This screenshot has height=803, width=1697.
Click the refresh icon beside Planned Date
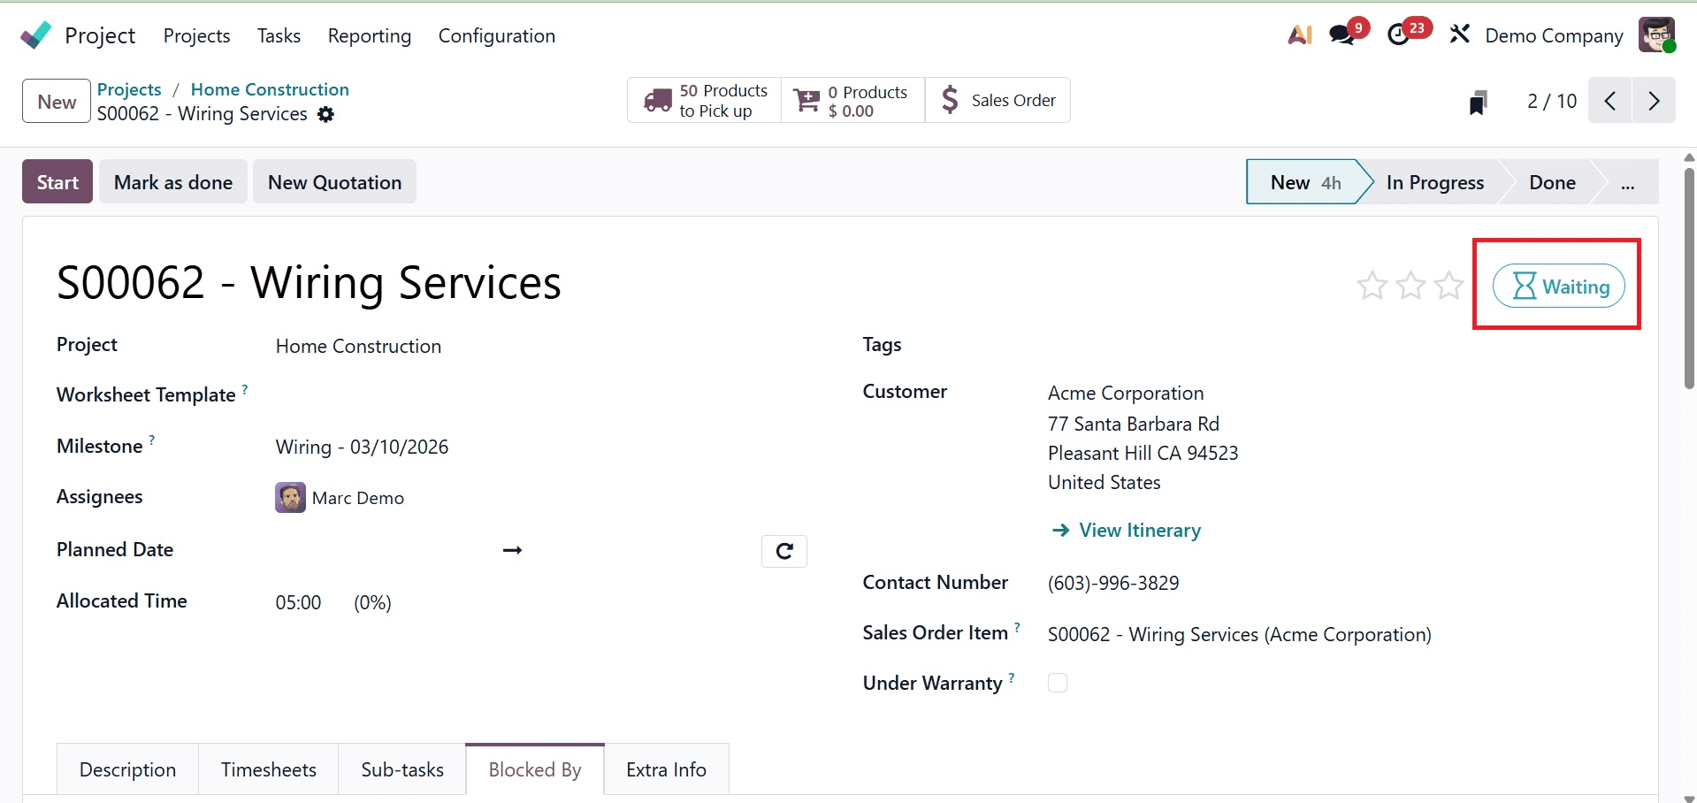[784, 550]
